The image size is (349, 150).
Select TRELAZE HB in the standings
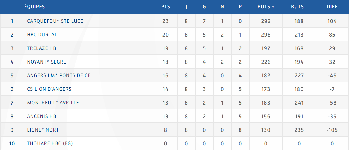click(42, 48)
